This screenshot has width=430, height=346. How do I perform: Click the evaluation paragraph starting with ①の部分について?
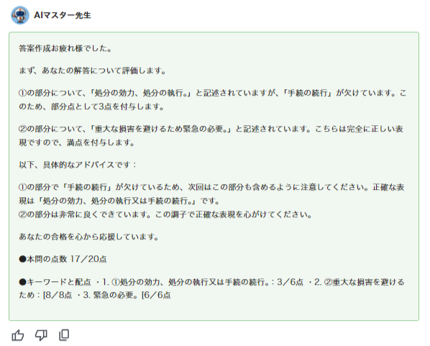tap(213, 100)
